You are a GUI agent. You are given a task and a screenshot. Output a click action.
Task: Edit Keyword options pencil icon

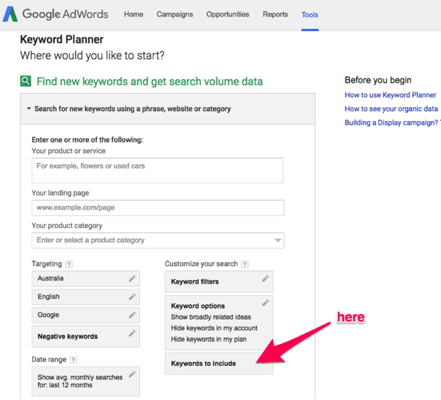265,303
